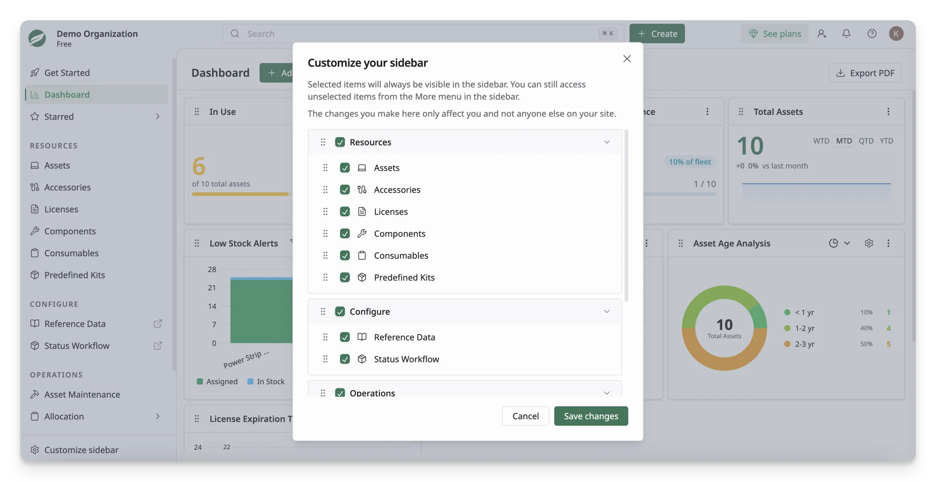Open the notifications bell
This screenshot has height=482, width=936.
click(846, 34)
